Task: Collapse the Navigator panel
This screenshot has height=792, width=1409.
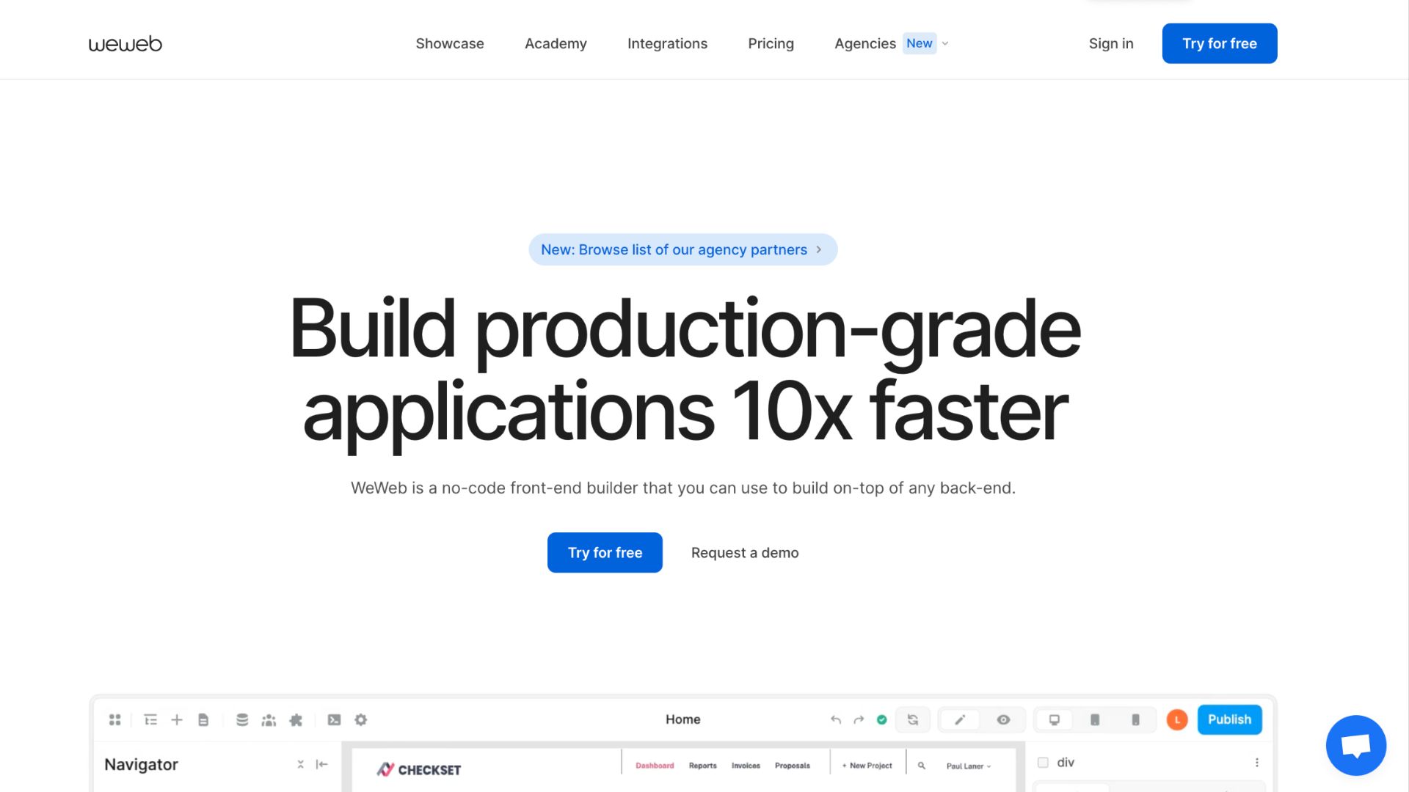Action: (321, 764)
